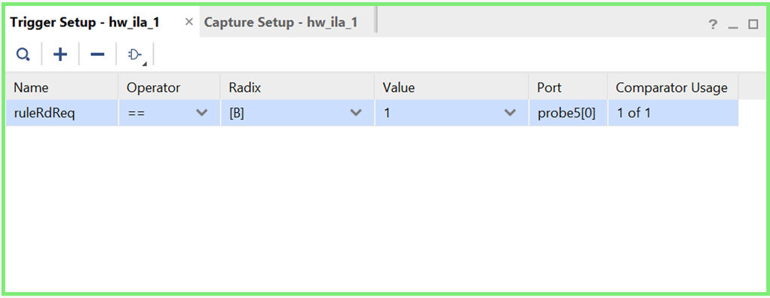This screenshot has width=770, height=298.
Task: Open help via the question mark icon
Action: coord(713,25)
